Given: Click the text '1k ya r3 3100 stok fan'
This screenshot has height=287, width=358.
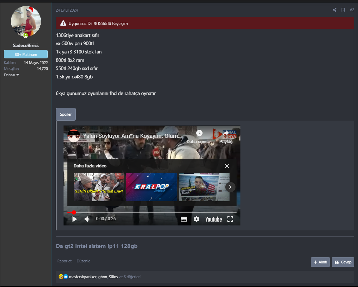Looking at the screenshot, I should click(79, 52).
